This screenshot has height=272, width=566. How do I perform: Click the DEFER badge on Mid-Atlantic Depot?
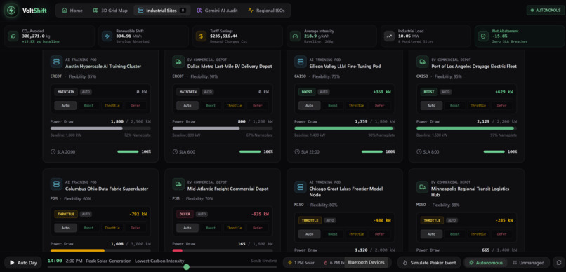click(x=185, y=214)
